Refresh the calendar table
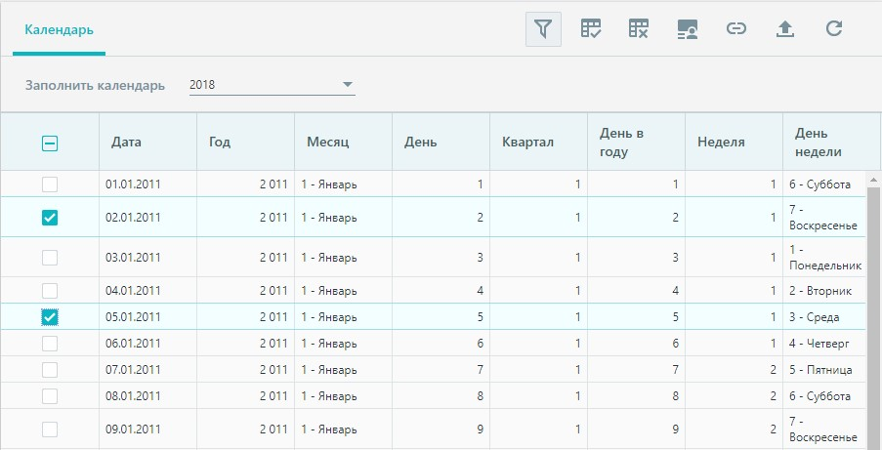 [x=833, y=28]
